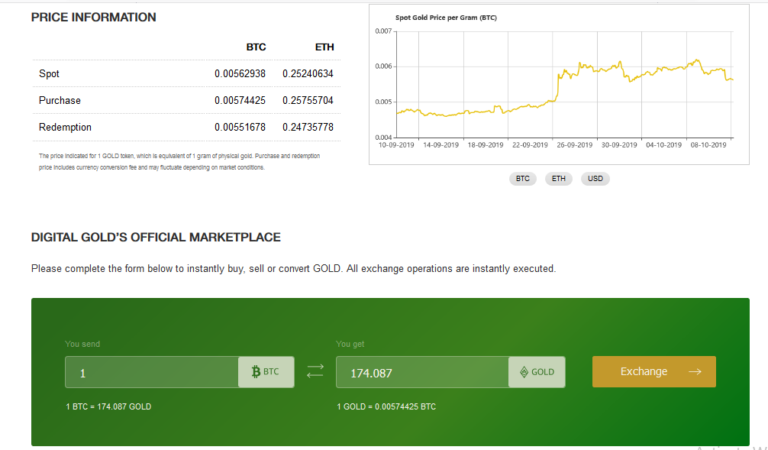Open the GOLD currency selector
The image size is (768, 450).
pos(537,372)
